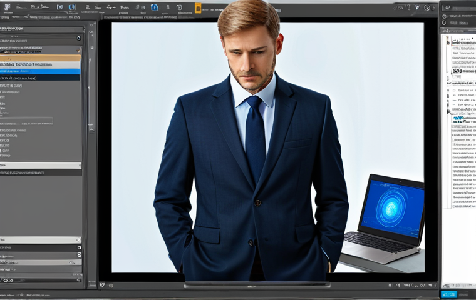Select the light grey row below orange row
This screenshot has width=476, height=300.
point(40,65)
